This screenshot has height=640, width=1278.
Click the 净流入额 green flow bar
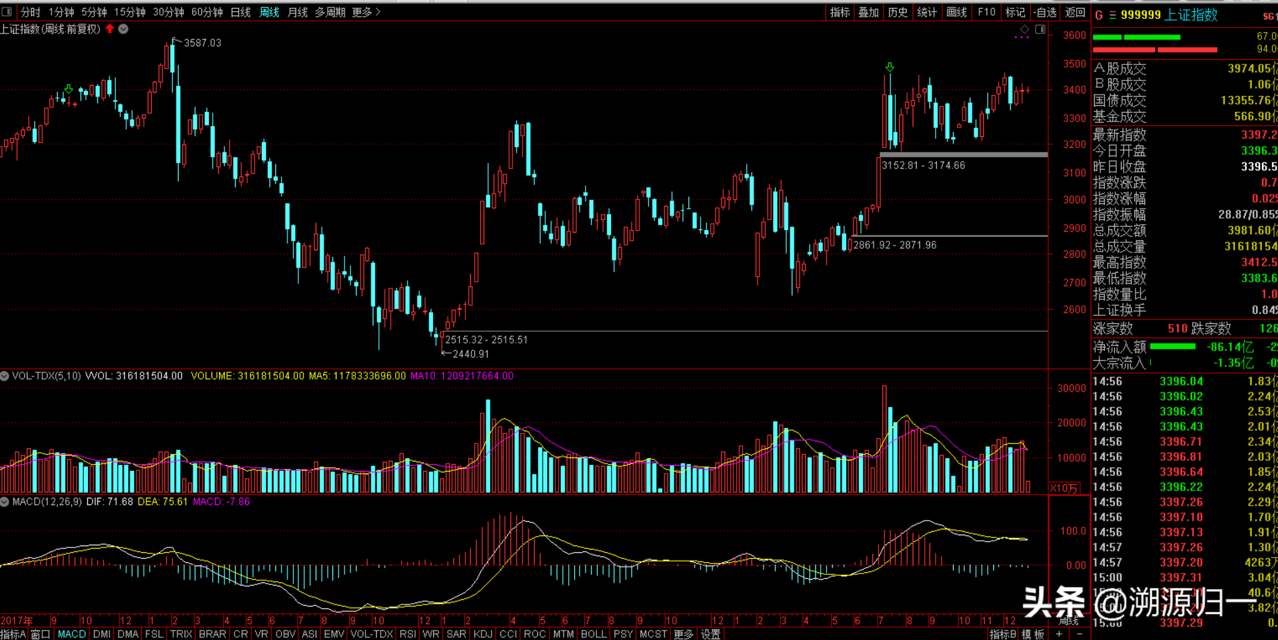click(1173, 347)
